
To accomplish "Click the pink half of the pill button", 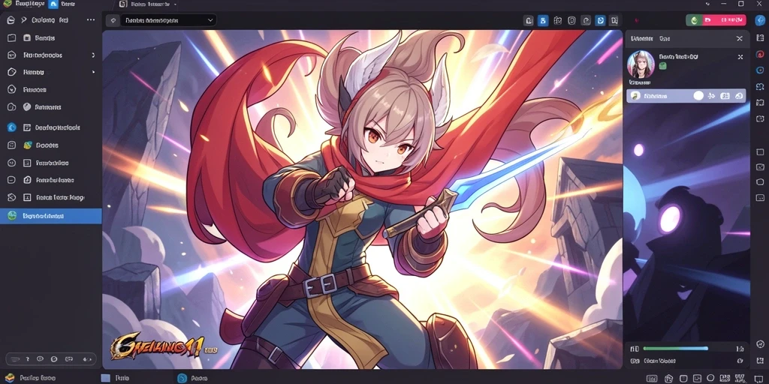I will point(725,20).
